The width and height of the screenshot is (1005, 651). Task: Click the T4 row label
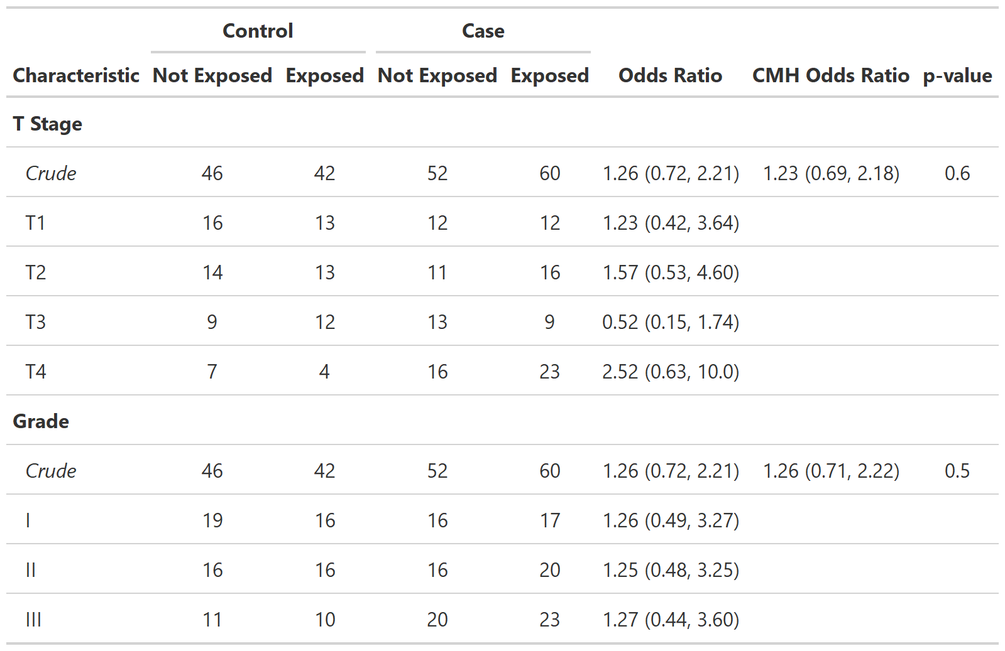(x=36, y=372)
